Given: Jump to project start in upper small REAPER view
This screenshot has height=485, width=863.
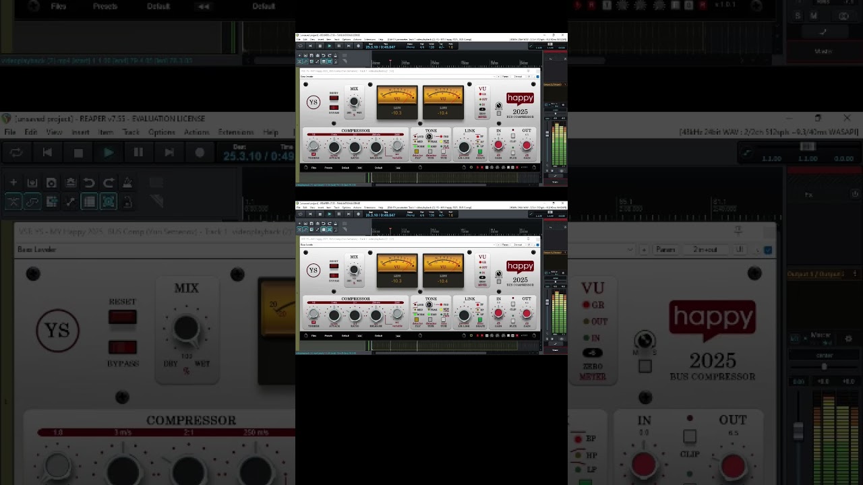Looking at the screenshot, I should tap(310, 46).
